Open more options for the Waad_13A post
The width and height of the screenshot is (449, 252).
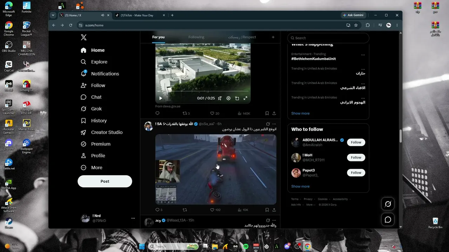274,220
